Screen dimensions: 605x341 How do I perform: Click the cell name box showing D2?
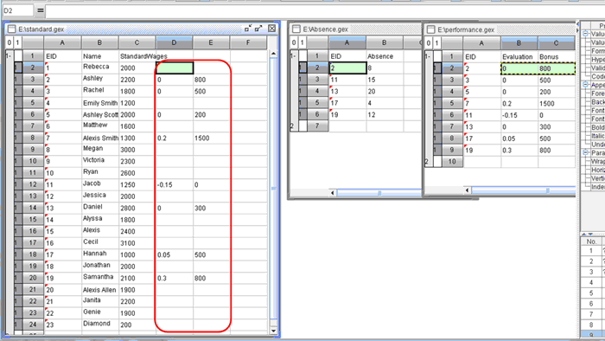point(18,10)
